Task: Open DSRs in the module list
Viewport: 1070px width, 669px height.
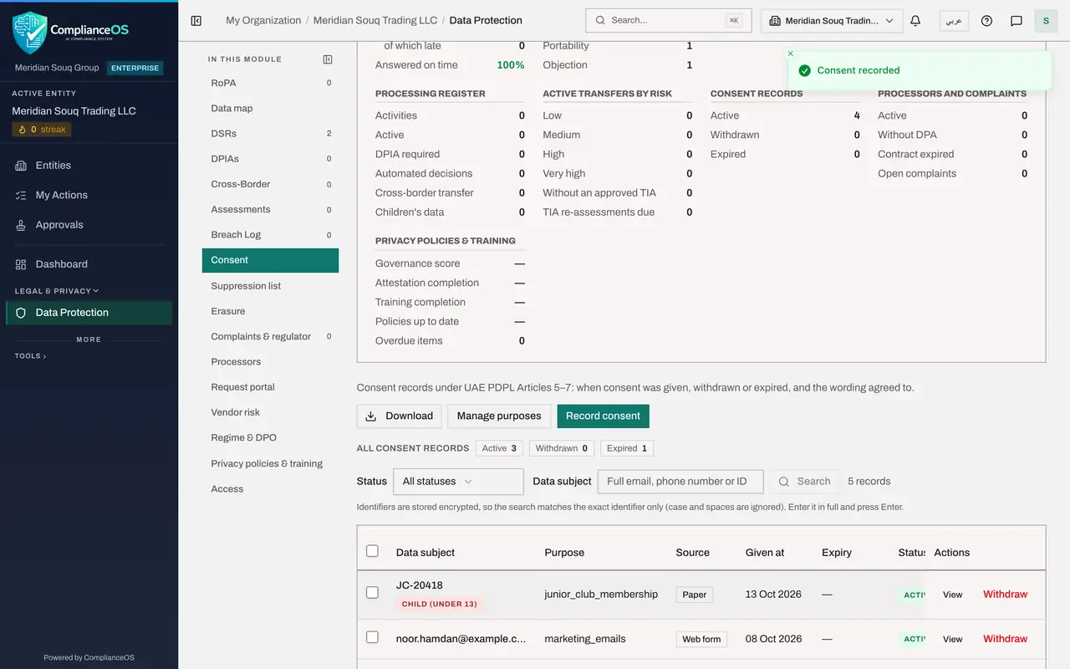Action: [270, 134]
